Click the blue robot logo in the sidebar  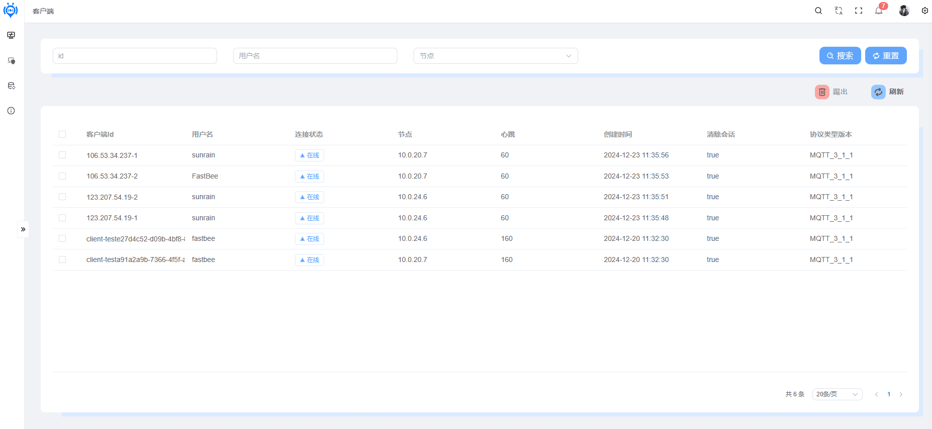click(11, 10)
